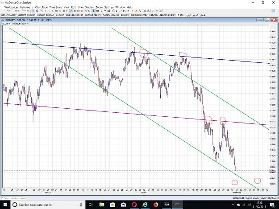Switch to the USDCAD workspace tab
The height and width of the screenshot is (209, 279).
click(x=154, y=15)
